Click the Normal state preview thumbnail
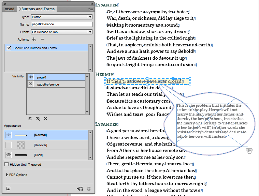 (x=21, y=135)
